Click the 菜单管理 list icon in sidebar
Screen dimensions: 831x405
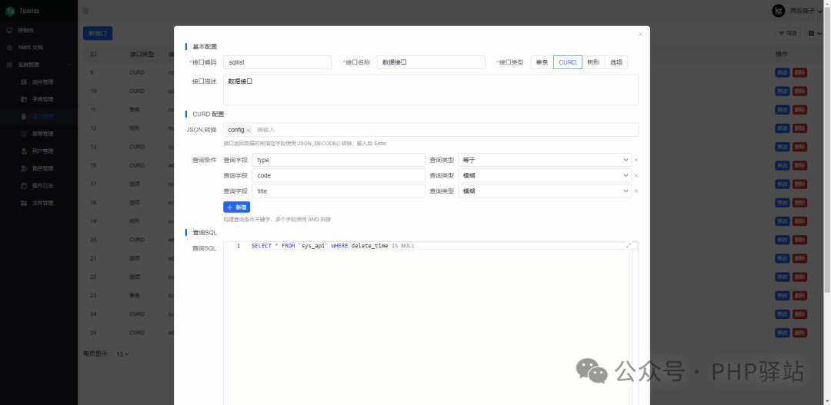[23, 134]
